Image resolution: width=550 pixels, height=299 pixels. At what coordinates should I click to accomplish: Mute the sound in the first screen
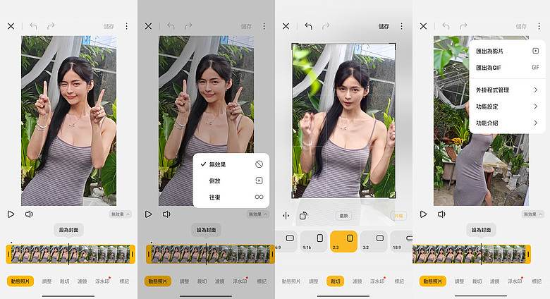pyautogui.click(x=29, y=214)
